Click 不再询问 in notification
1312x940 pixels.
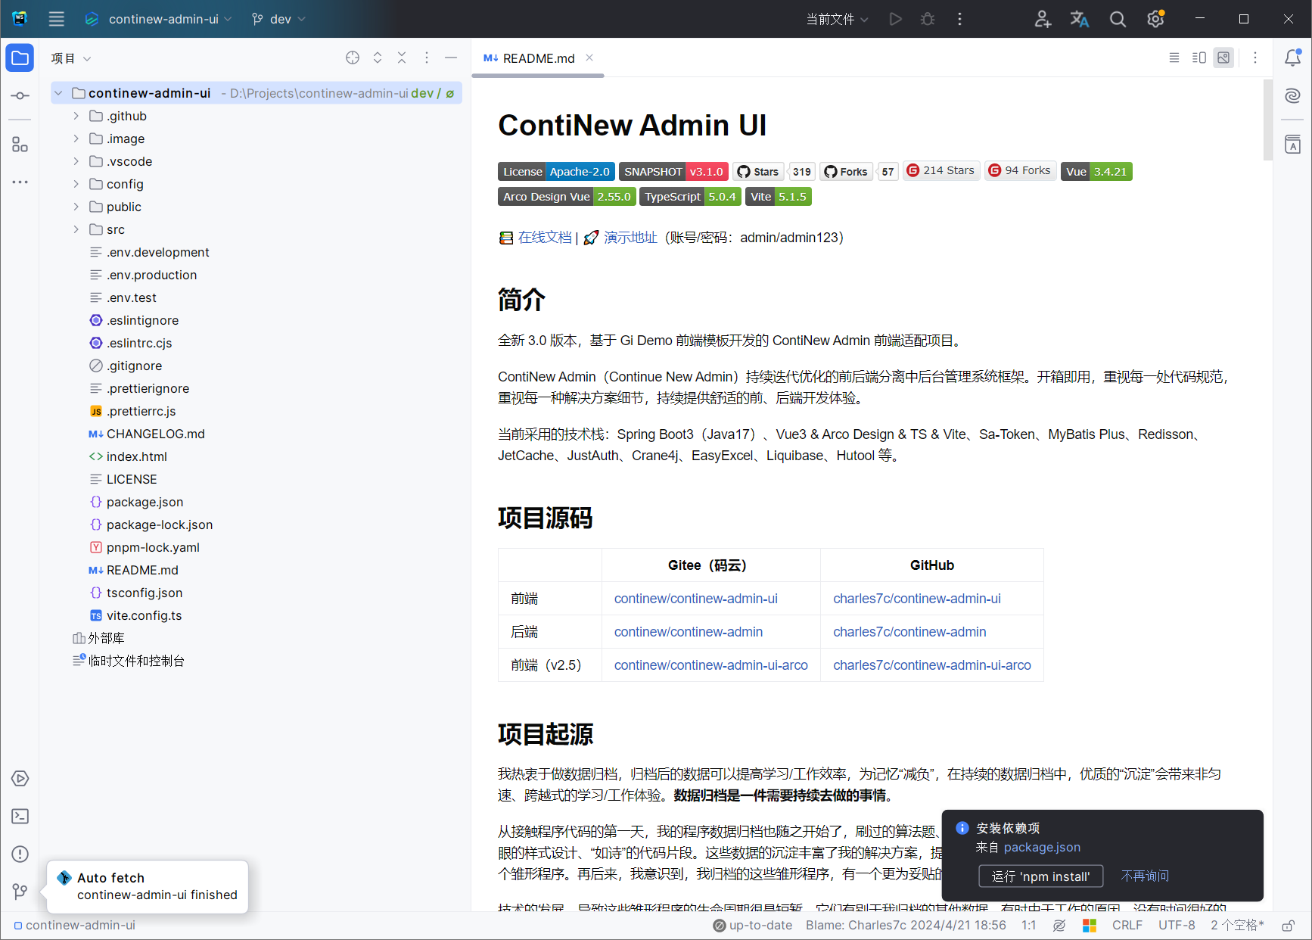tap(1145, 876)
